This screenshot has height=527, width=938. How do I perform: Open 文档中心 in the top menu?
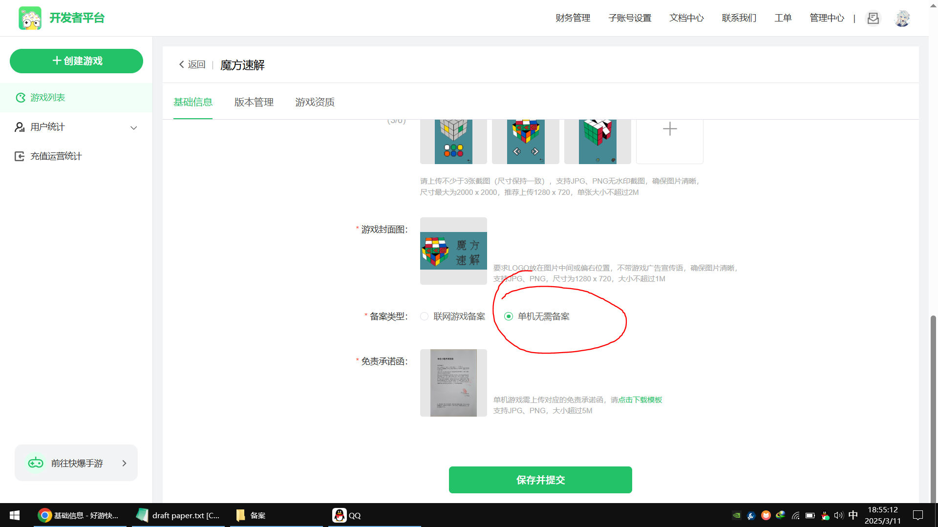tap(686, 18)
